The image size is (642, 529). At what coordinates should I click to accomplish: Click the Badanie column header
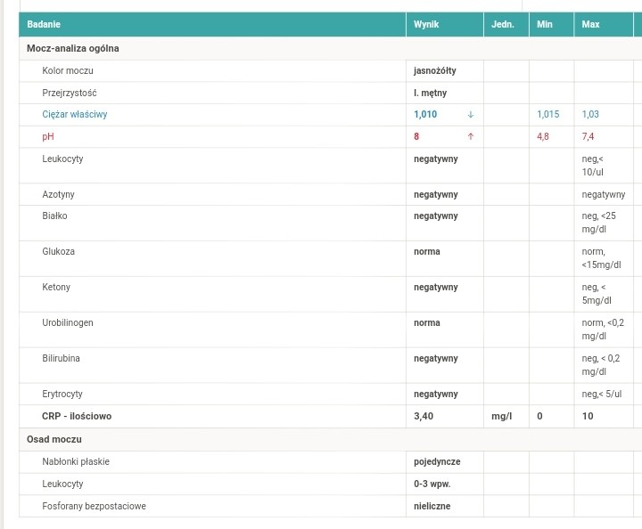[44, 25]
